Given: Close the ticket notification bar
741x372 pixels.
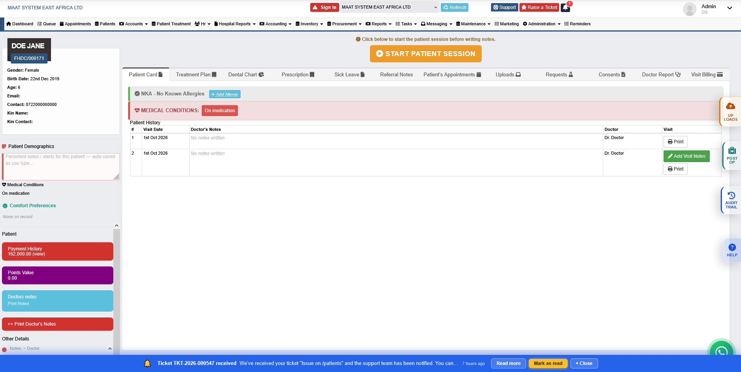Looking at the screenshot, I should click(584, 363).
